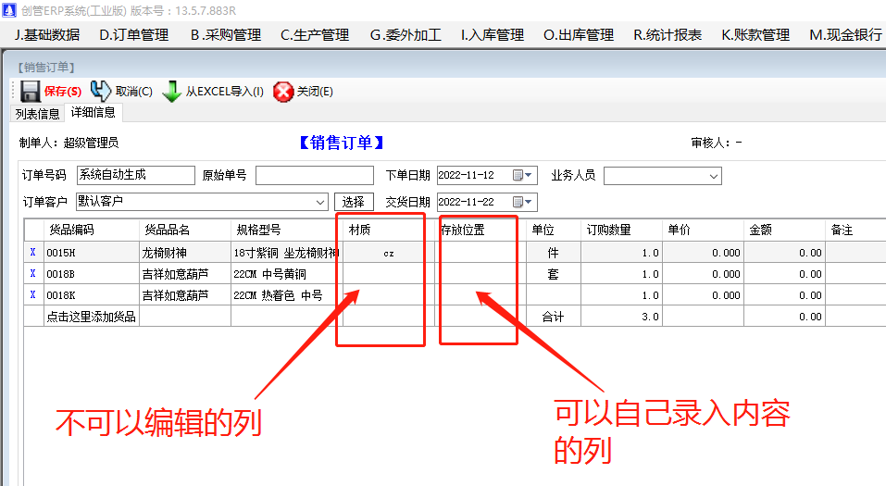Click the 取消(C) button label
Viewport: 886px width, 486px height.
(x=134, y=92)
